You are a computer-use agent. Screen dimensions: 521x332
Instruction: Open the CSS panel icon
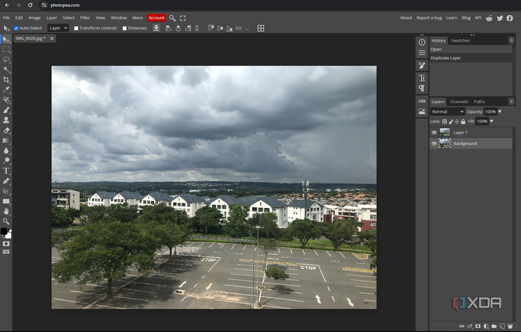point(422,101)
